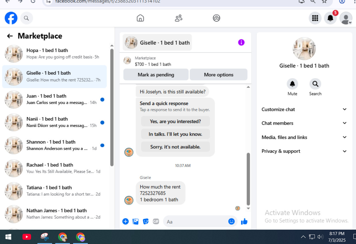Open Rachael 1 bed 1 bath chat
356x244 pixels.
(54, 168)
